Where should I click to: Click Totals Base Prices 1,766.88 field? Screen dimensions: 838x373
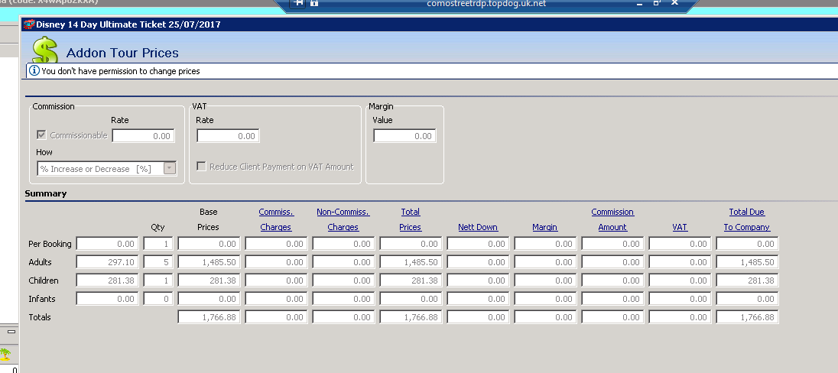(209, 317)
